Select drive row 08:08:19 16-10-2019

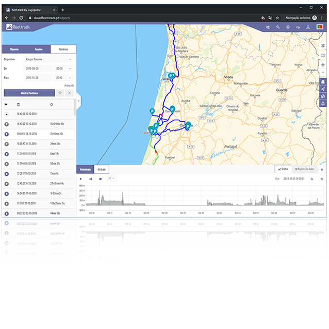coord(38,134)
